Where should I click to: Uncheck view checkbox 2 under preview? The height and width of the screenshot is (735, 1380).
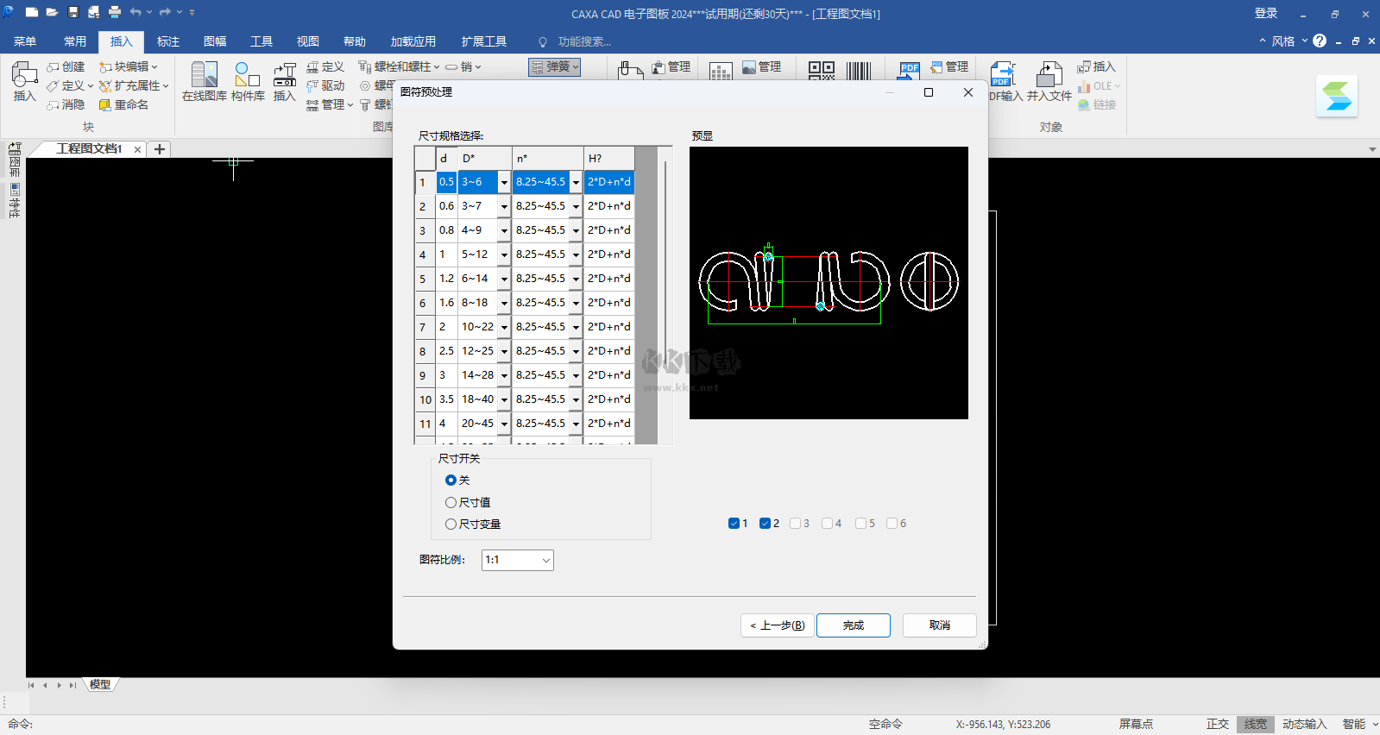pos(765,523)
